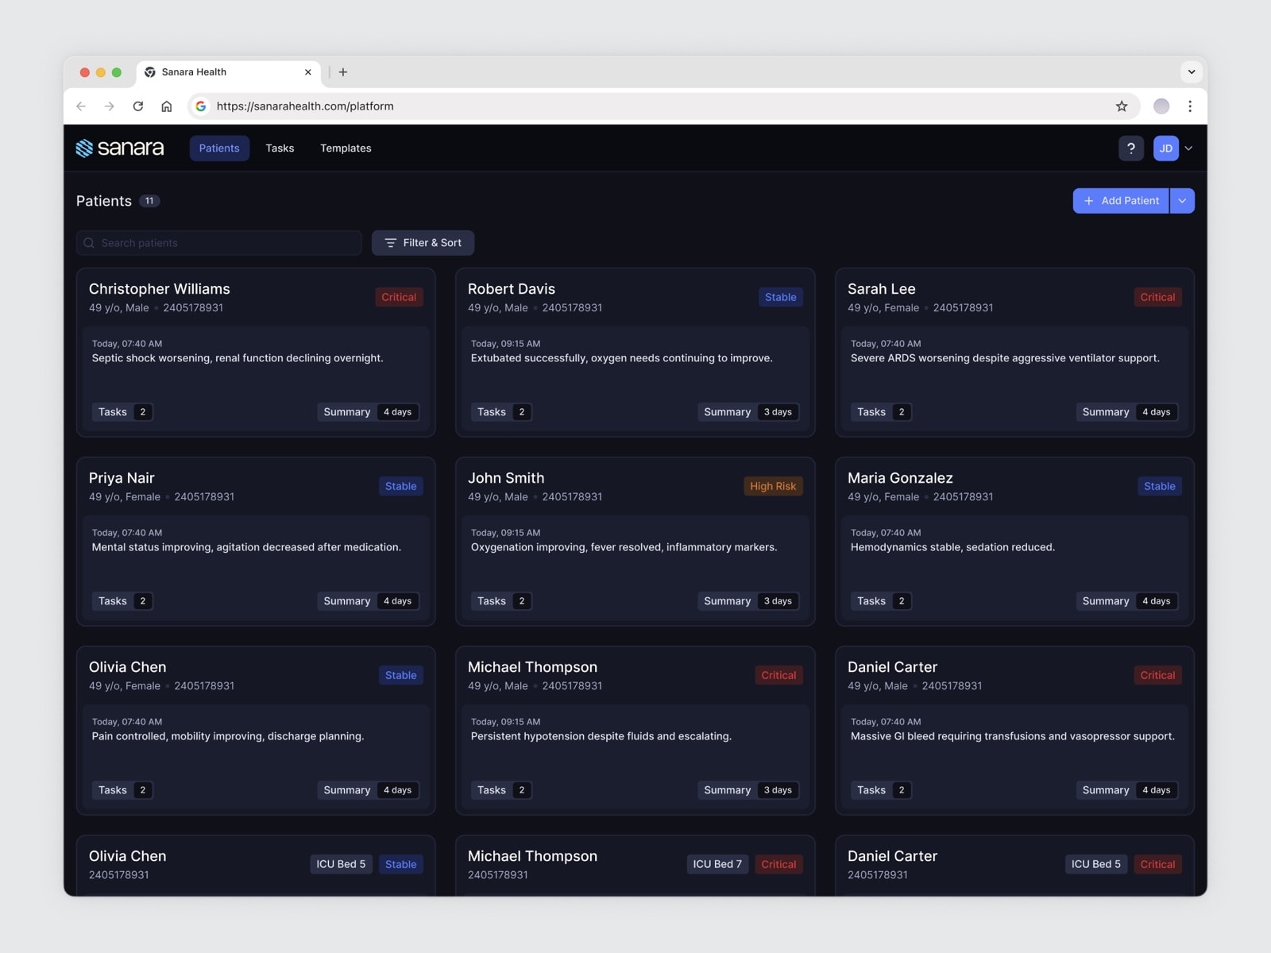Close the Sanara Health tab
Image resolution: width=1271 pixels, height=953 pixels.
(x=308, y=72)
